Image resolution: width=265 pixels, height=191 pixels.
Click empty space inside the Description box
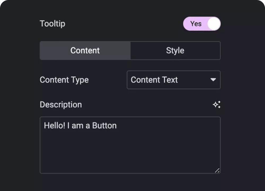coord(130,152)
